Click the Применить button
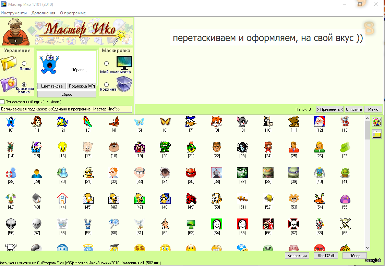The width and height of the screenshot is (385, 266). [x=330, y=109]
